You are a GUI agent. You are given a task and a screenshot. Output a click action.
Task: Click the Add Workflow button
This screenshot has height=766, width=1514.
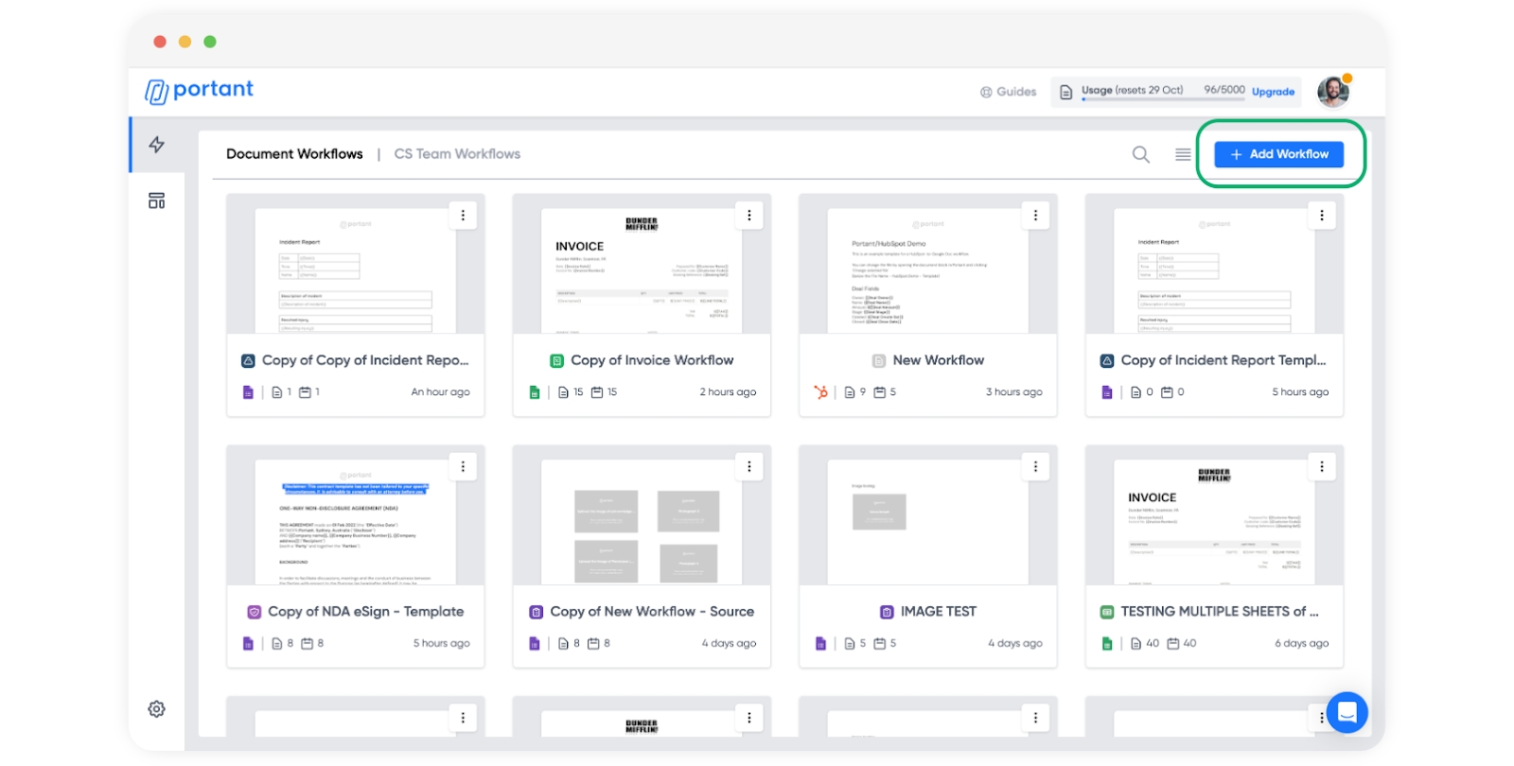[x=1278, y=154]
